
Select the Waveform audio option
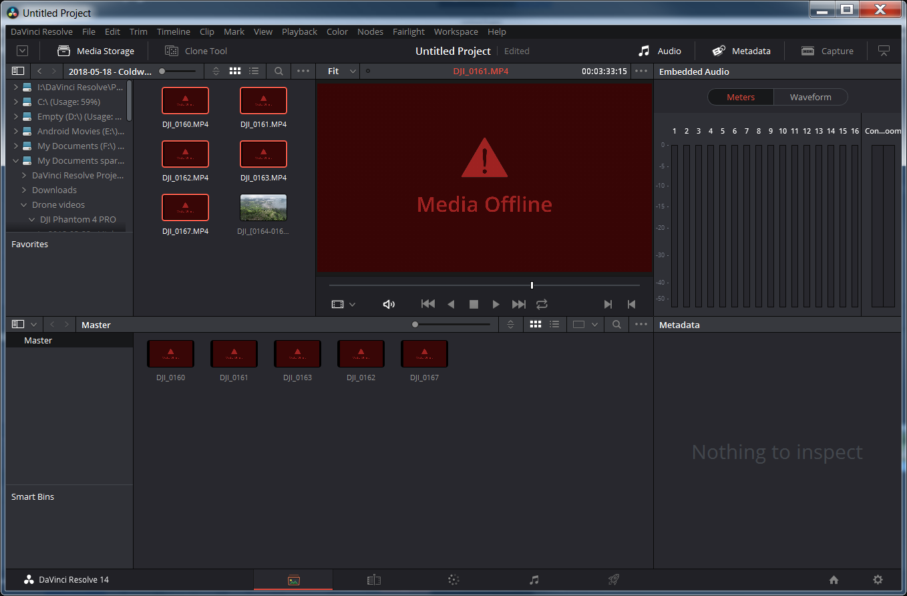click(811, 97)
